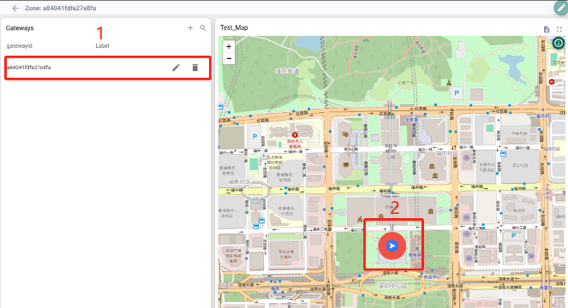Go back using the arrow icon
This screenshot has height=308, width=568.
pyautogui.click(x=15, y=8)
